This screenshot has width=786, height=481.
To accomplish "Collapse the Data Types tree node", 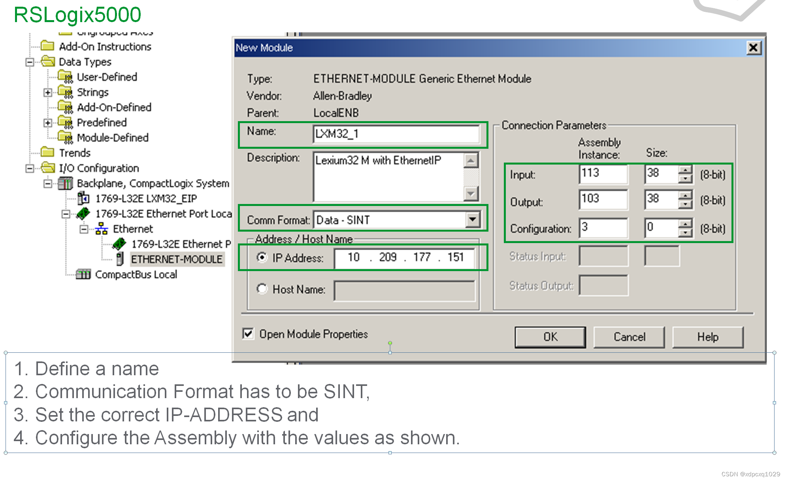I will coord(30,62).
